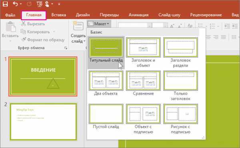Open the Файл tab
Screen dimensions: 240x148
tap(10, 15)
